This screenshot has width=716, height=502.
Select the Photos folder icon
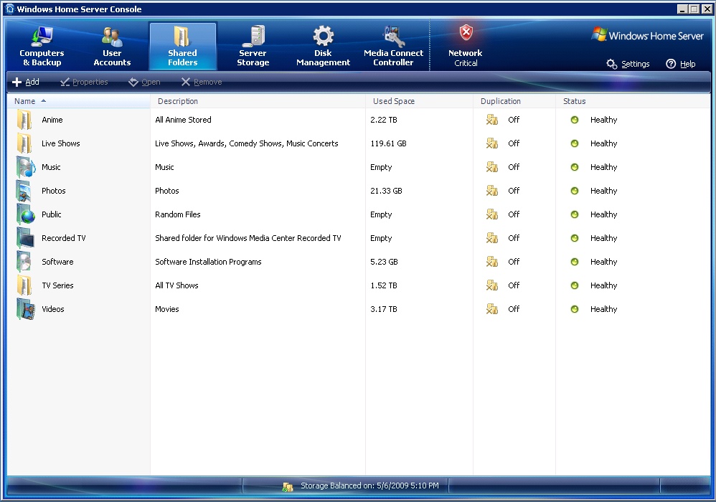tap(25, 191)
